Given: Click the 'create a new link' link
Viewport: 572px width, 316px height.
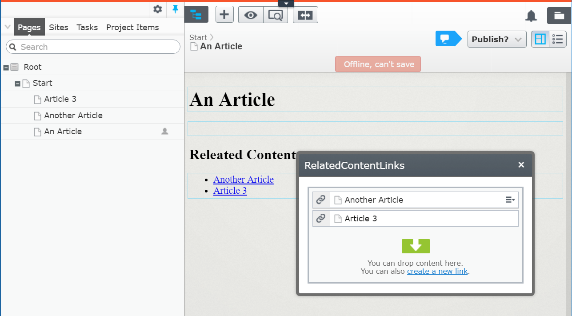Looking at the screenshot, I should point(437,271).
